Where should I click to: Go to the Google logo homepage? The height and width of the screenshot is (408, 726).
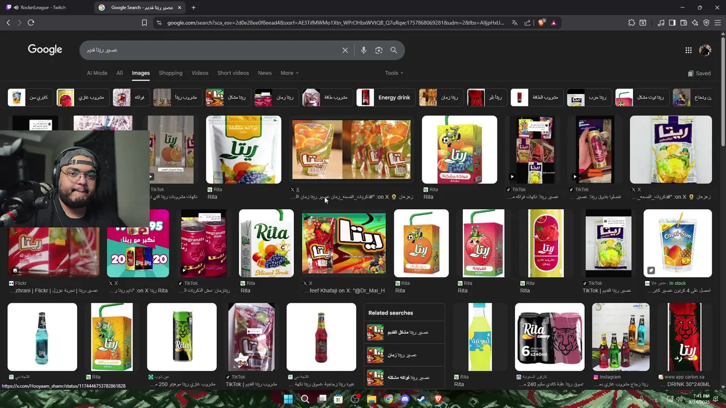[x=45, y=50]
